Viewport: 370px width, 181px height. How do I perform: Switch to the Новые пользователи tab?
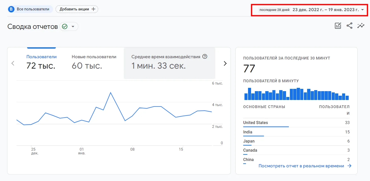(x=94, y=62)
